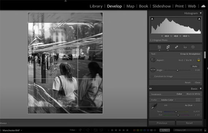Click the Previous button
The height and width of the screenshot is (133, 208).
point(162,123)
